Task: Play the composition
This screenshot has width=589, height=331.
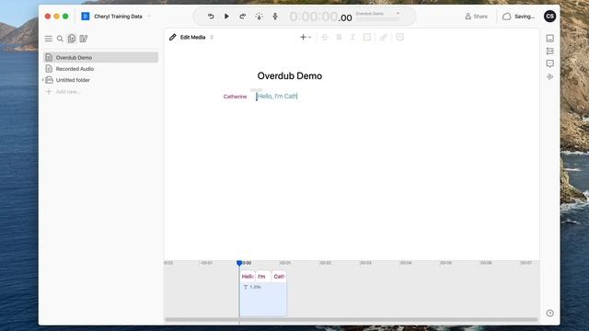Action: click(226, 17)
